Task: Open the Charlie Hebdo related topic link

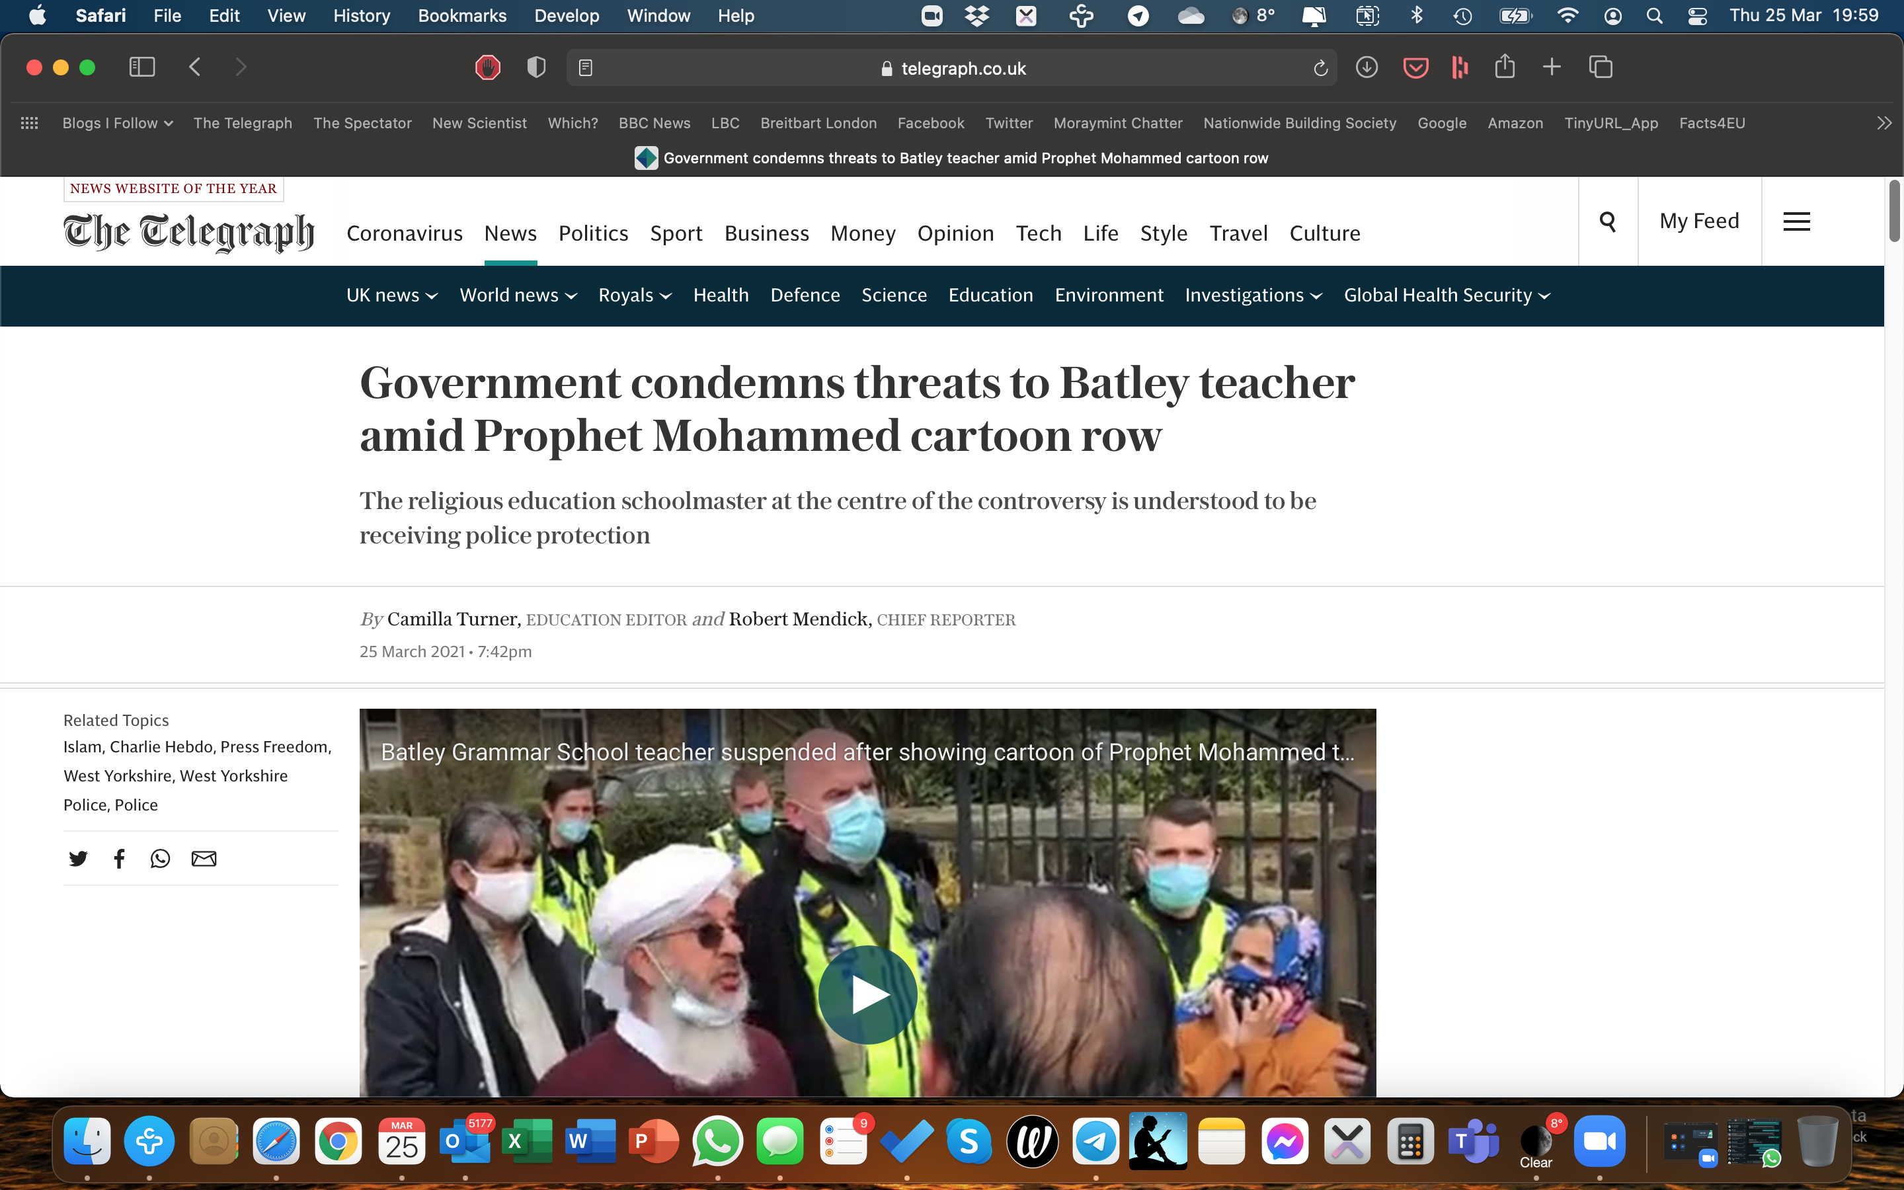Action: click(161, 747)
